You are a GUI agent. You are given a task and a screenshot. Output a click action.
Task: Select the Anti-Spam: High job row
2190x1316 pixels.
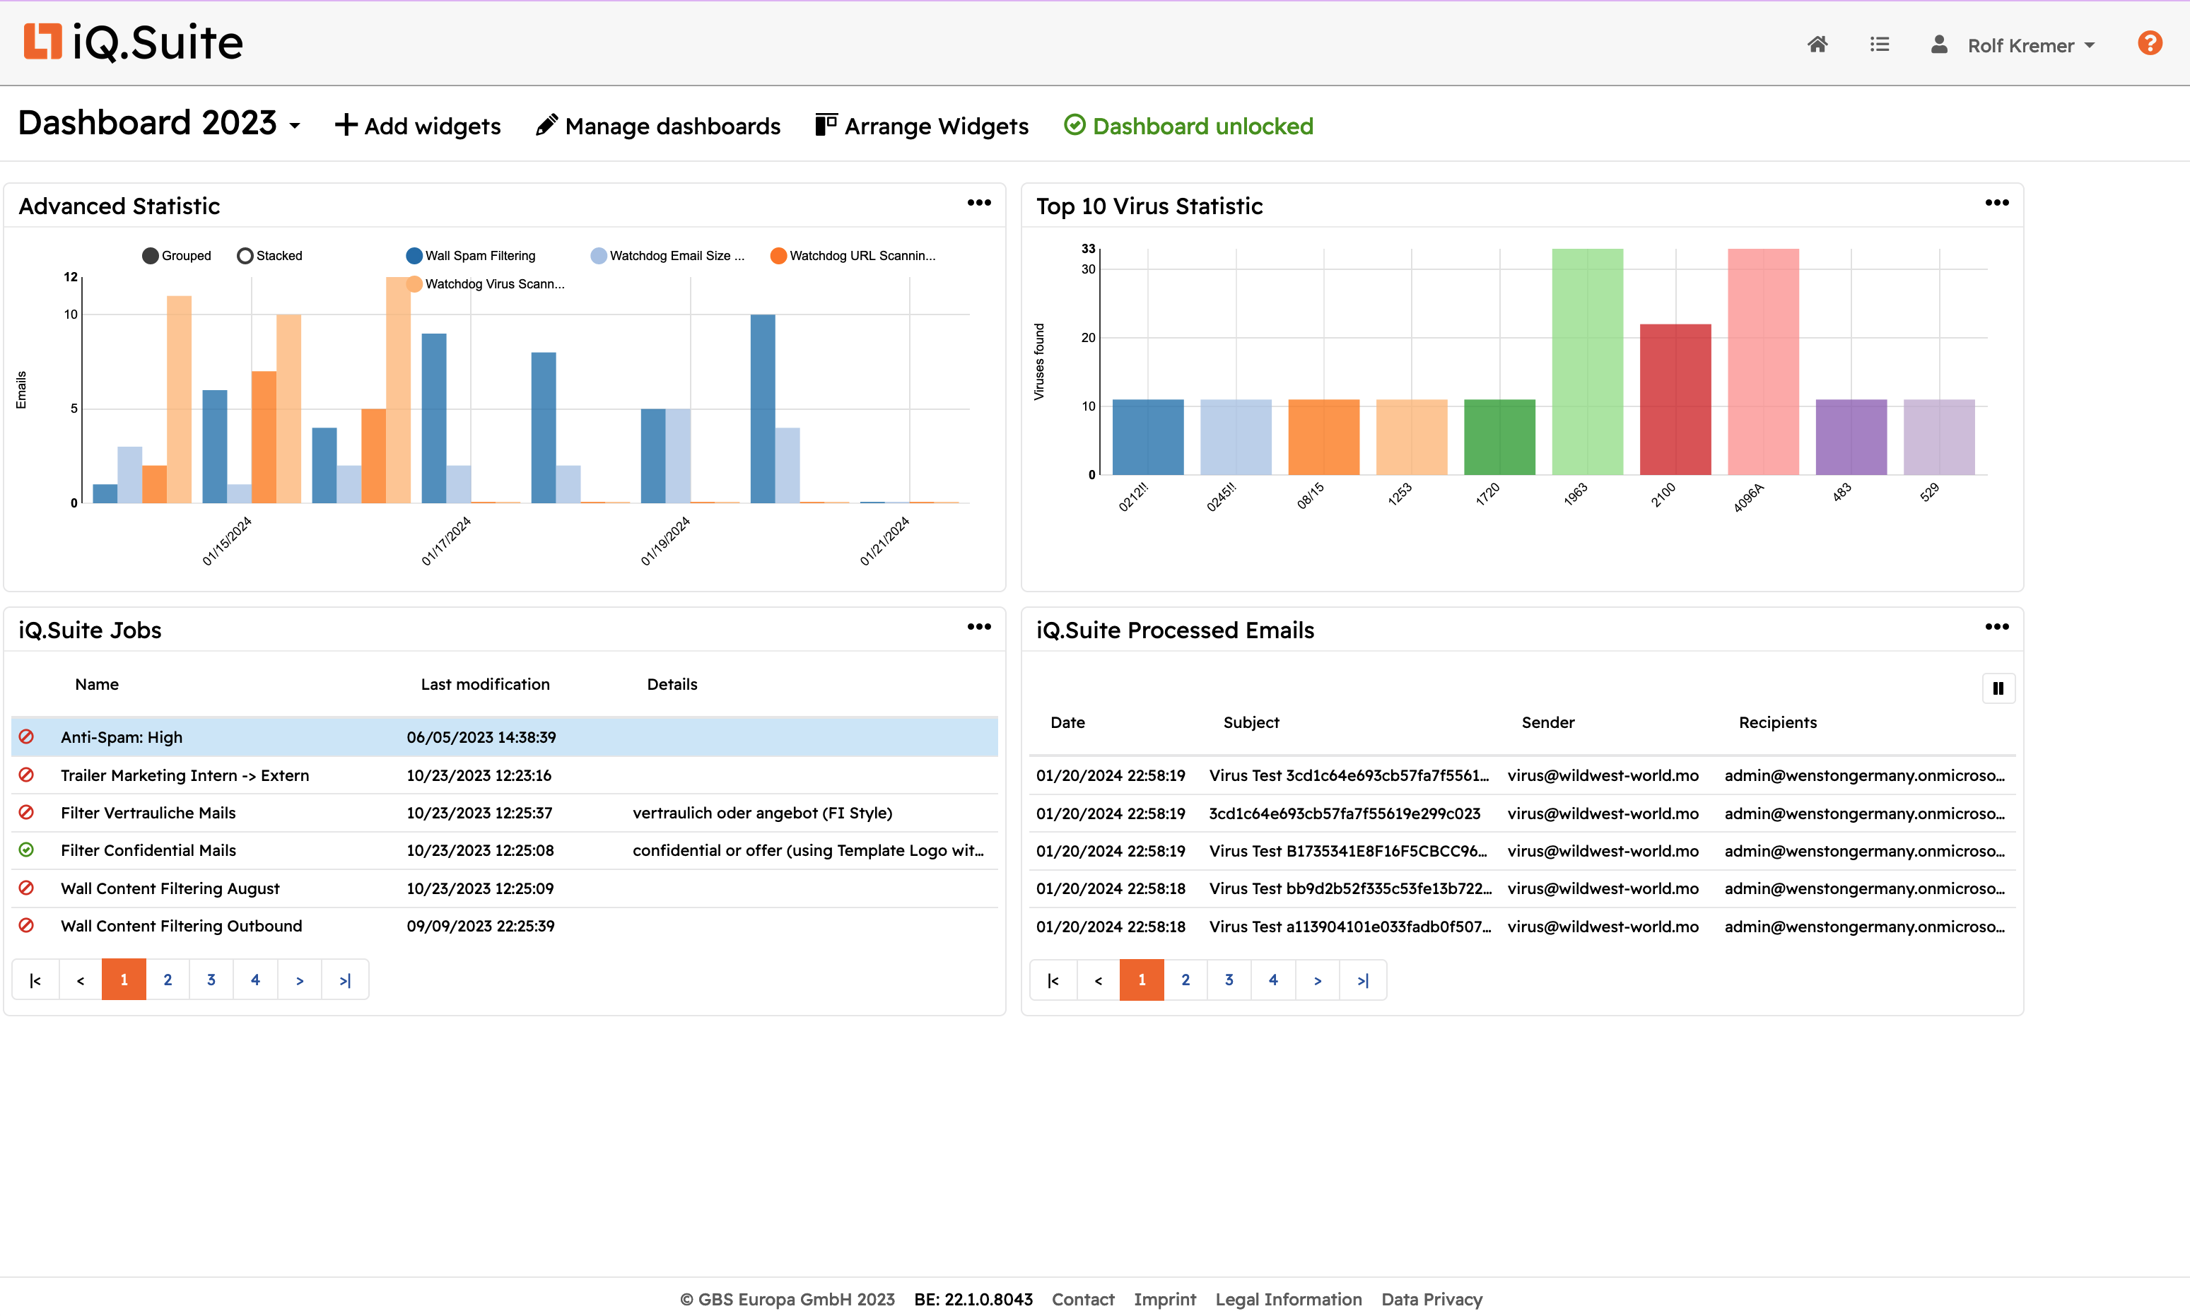pyautogui.click(x=505, y=737)
